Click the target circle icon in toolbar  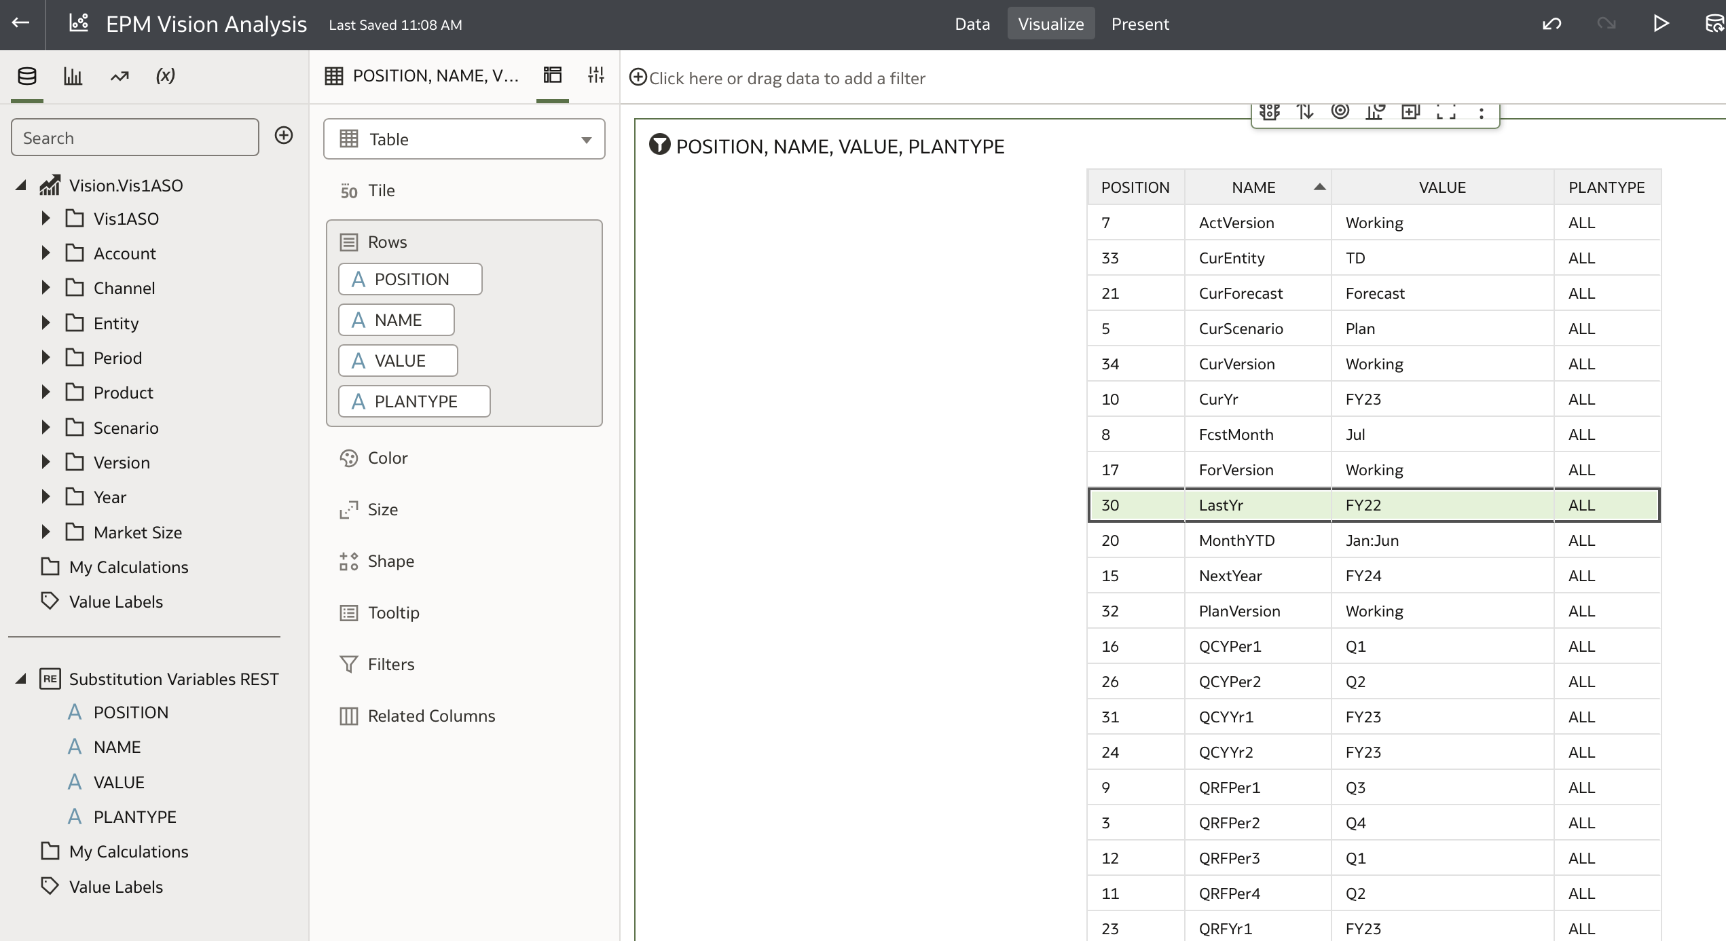[x=1340, y=111]
